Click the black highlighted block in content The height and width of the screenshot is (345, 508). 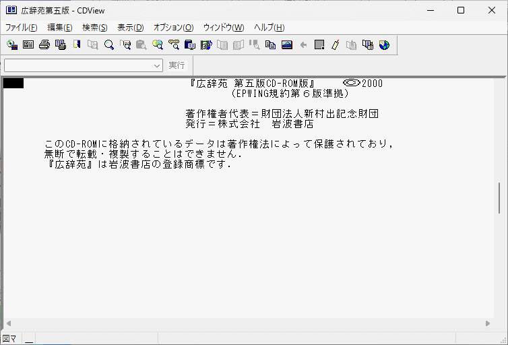[x=13, y=84]
